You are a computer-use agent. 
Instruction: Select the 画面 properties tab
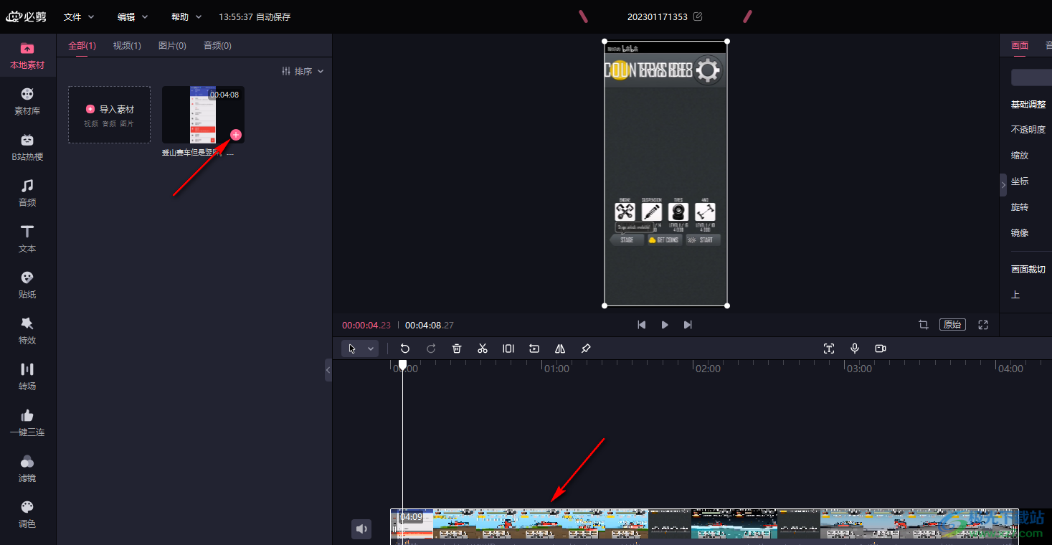1020,45
